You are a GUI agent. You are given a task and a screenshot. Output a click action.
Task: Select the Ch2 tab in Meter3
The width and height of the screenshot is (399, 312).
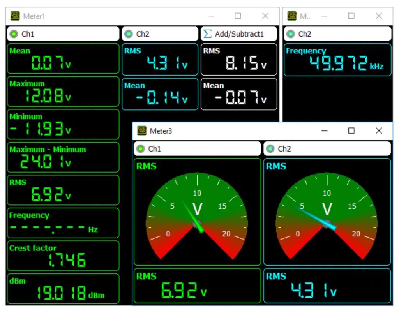click(327, 149)
